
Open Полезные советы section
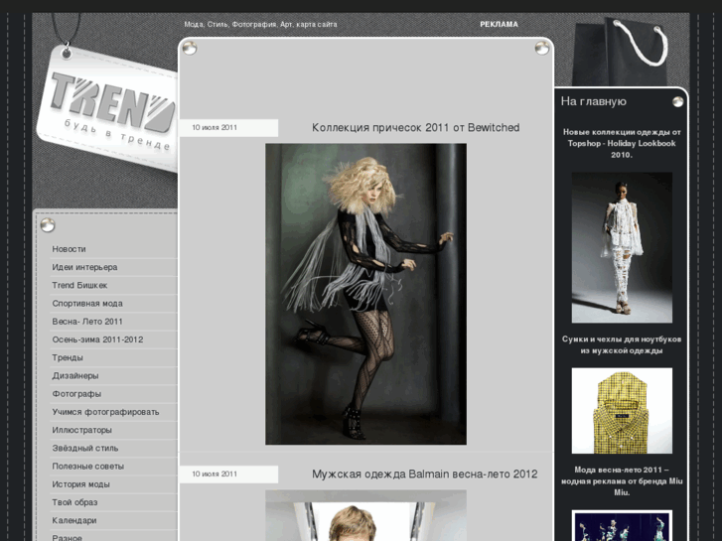pos(88,467)
